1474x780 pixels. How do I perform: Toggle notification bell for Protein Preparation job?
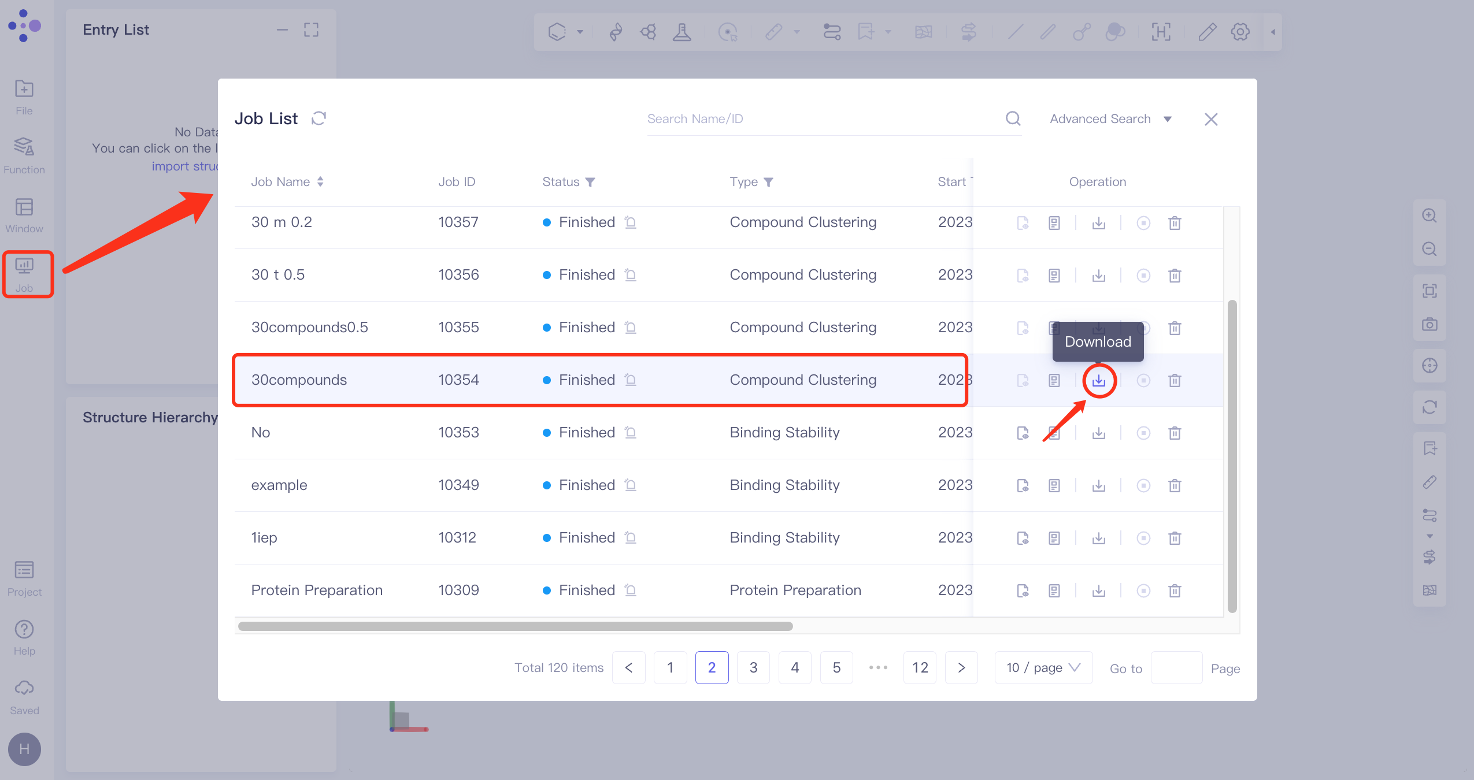click(x=631, y=590)
